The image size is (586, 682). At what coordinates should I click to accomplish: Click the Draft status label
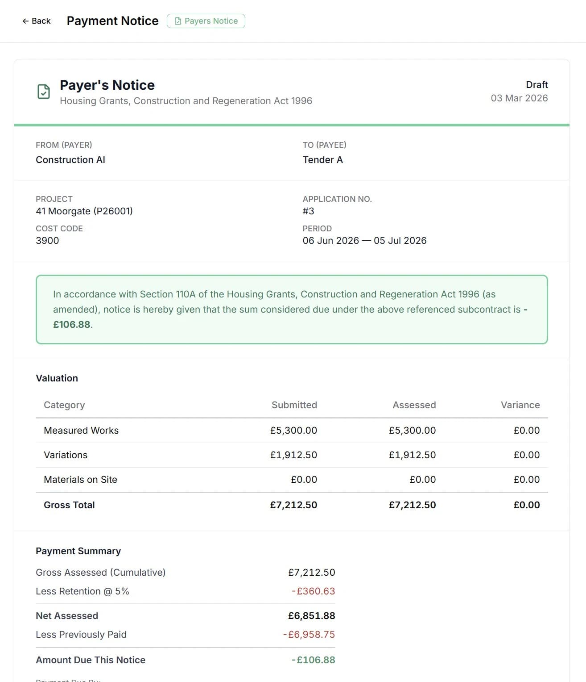click(x=536, y=84)
